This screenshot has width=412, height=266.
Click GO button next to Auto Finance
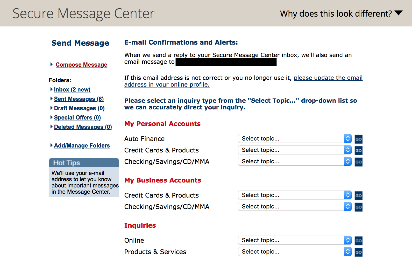358,139
